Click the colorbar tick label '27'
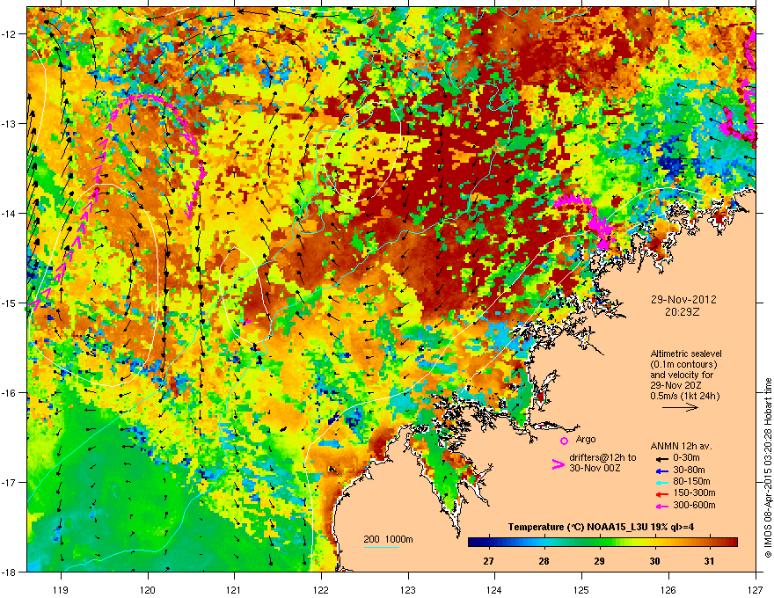 pos(488,561)
